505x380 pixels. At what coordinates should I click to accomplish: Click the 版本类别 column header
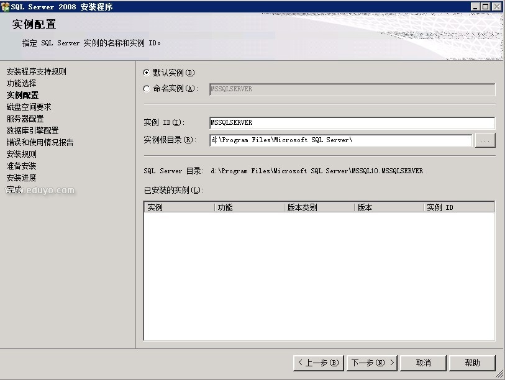(x=319, y=208)
